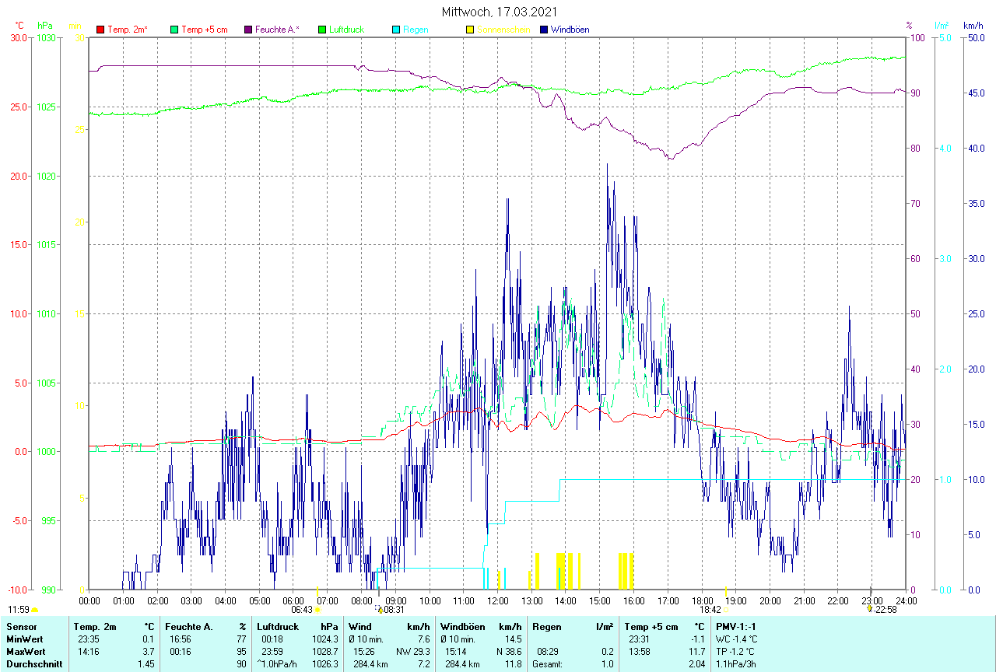
Task: Click the Regen column header in the table
Action: point(546,626)
